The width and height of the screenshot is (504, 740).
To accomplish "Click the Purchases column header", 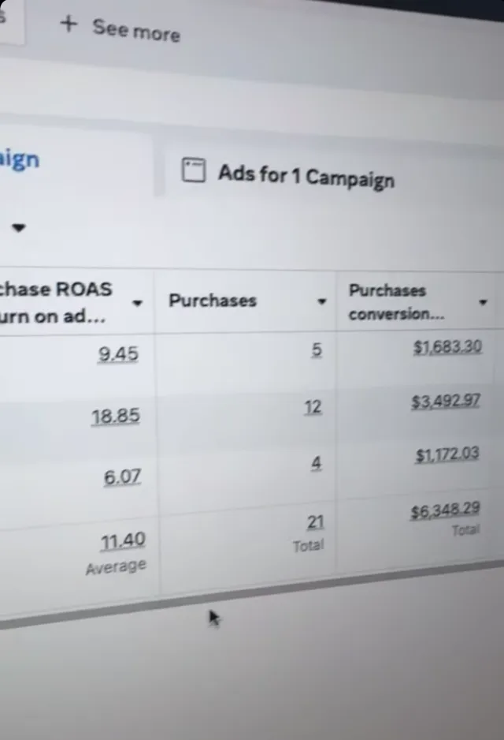I will coord(213,301).
